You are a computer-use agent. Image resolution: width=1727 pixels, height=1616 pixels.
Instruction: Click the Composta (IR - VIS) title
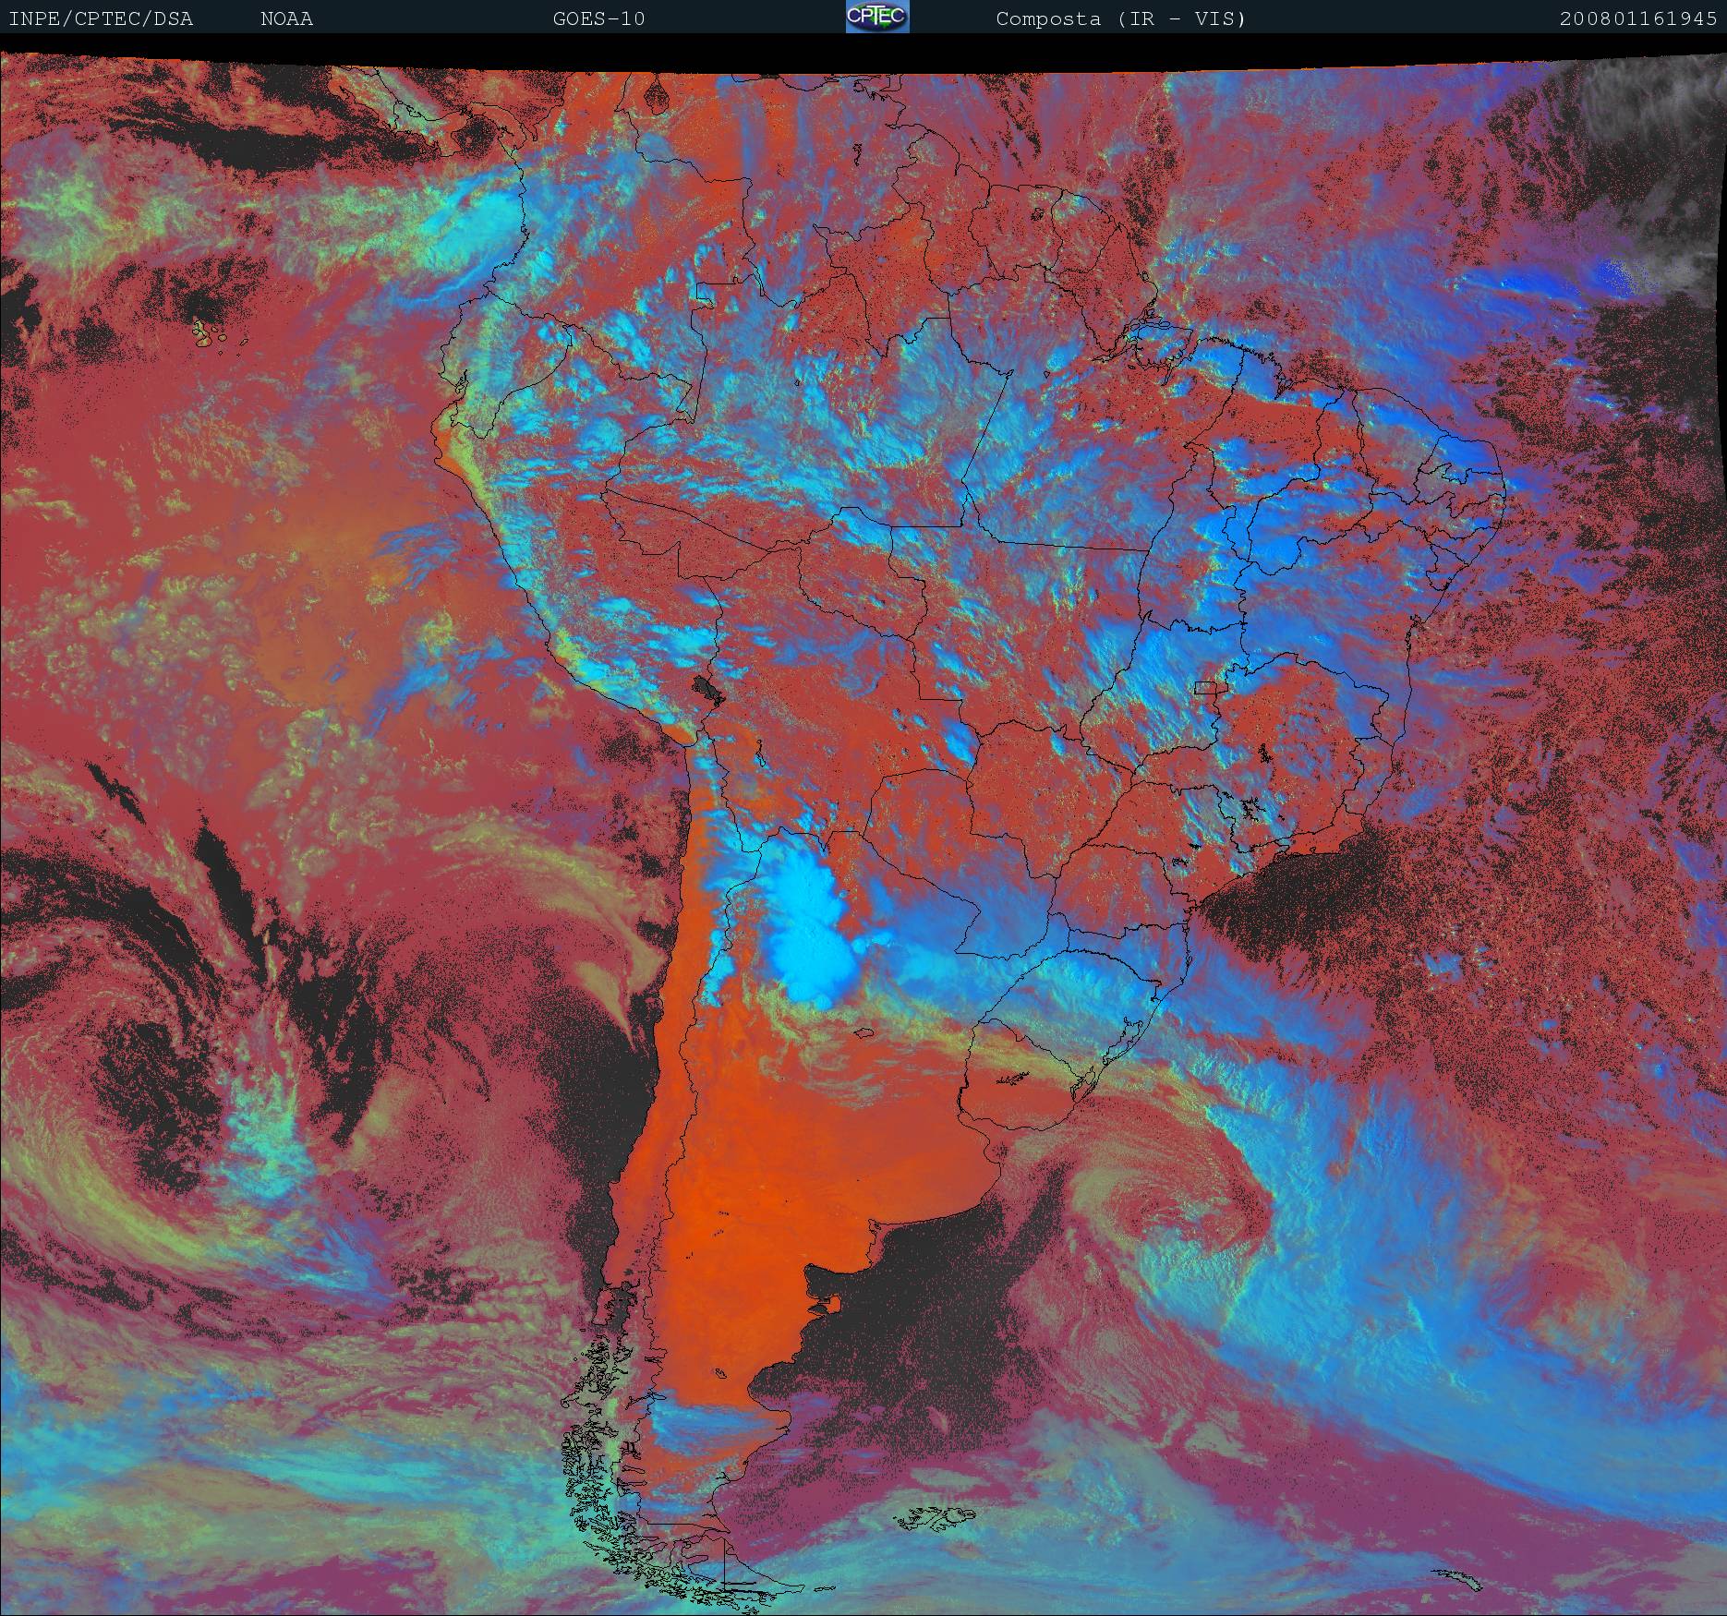[1121, 18]
